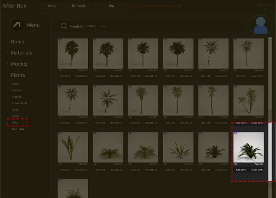Select the highlighted Palm036 thumbnail
The width and height of the screenshot is (276, 198).
248,147
